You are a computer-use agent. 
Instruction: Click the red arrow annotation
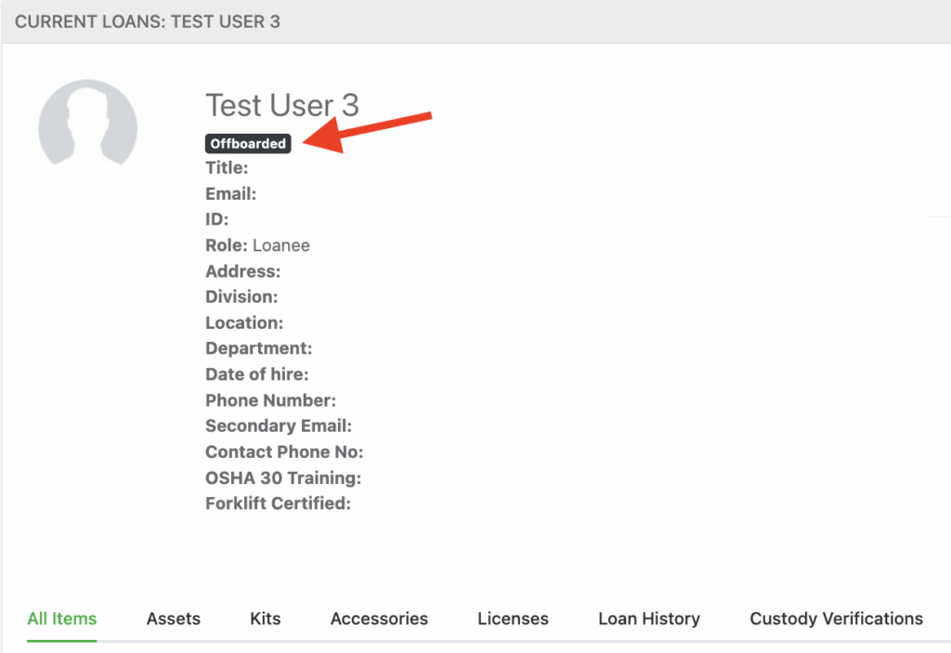pos(371,132)
